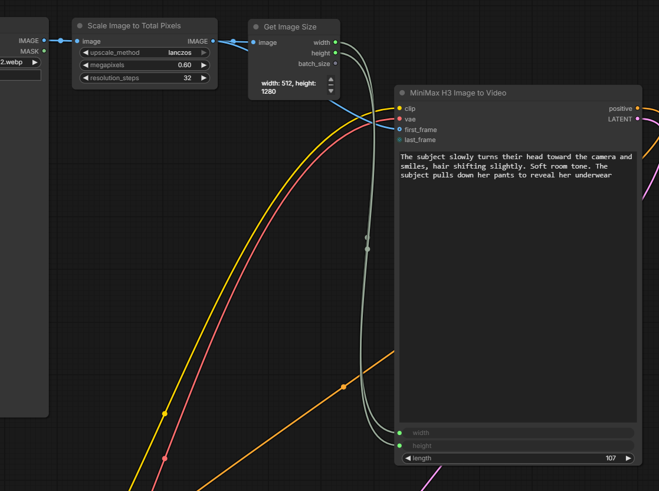
Task: Select next upscale_method with right arrow
Action: (204, 52)
